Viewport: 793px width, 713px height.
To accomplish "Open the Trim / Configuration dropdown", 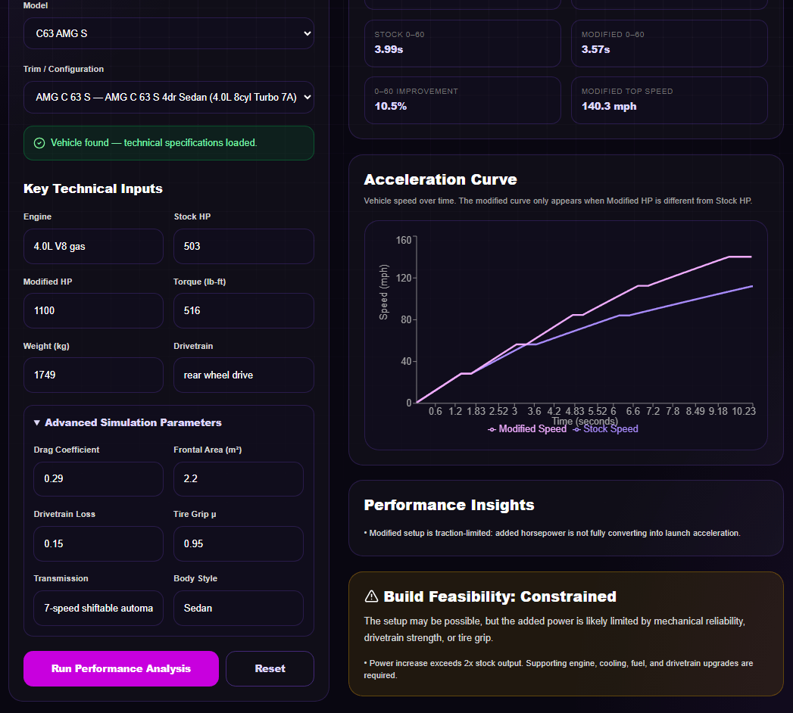I will pyautogui.click(x=168, y=97).
